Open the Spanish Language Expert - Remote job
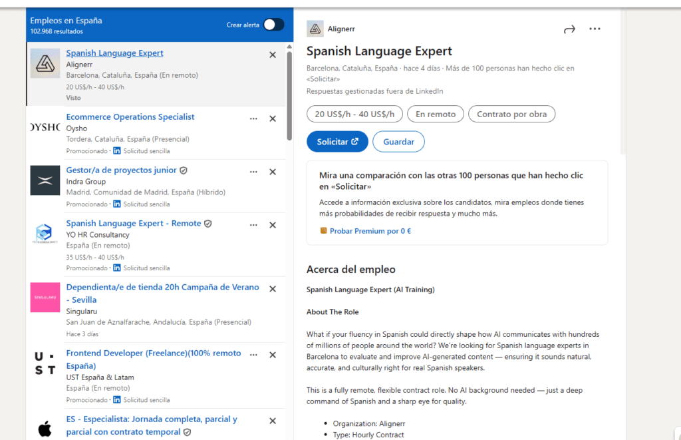The image size is (681, 440). click(134, 223)
